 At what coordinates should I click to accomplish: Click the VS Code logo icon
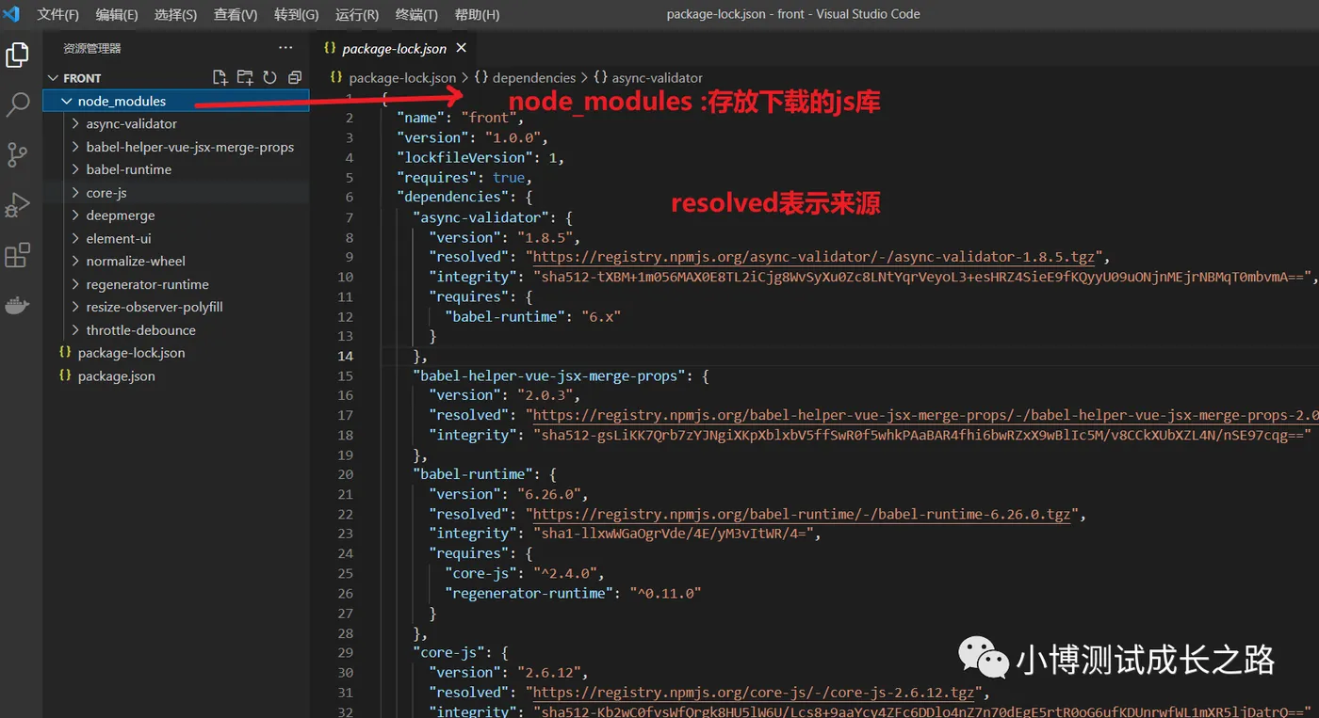12,14
